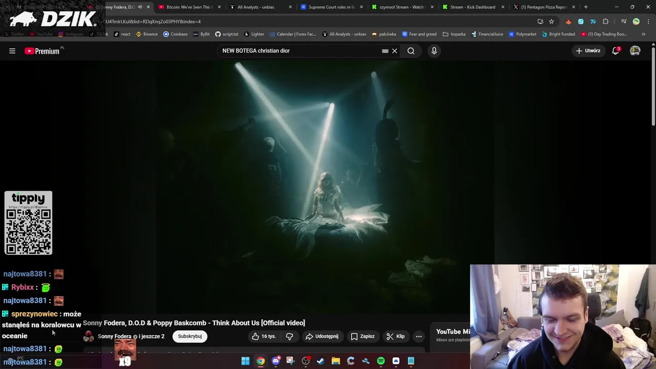Open Chrome extensions puzzle icon
656x369 pixels.
click(606, 22)
